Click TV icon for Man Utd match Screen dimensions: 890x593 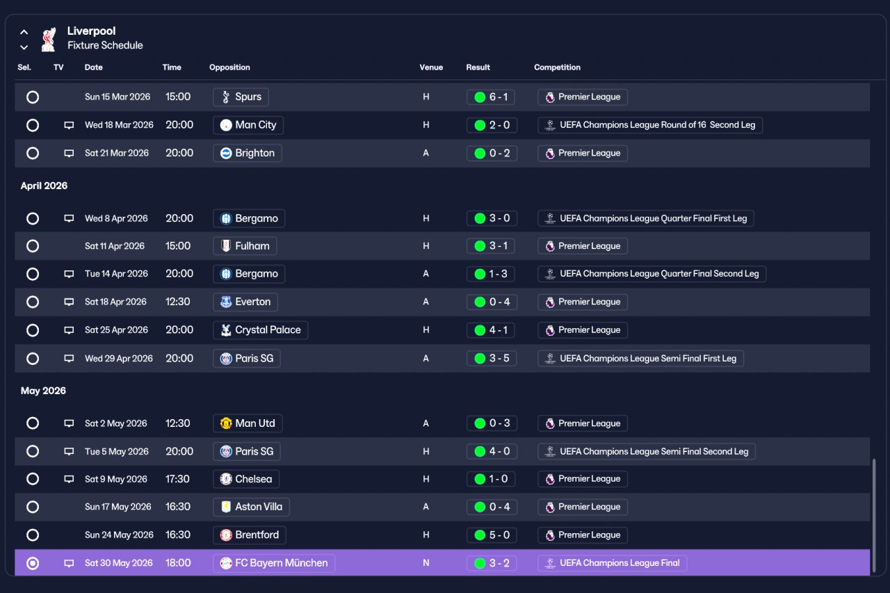[x=69, y=423]
